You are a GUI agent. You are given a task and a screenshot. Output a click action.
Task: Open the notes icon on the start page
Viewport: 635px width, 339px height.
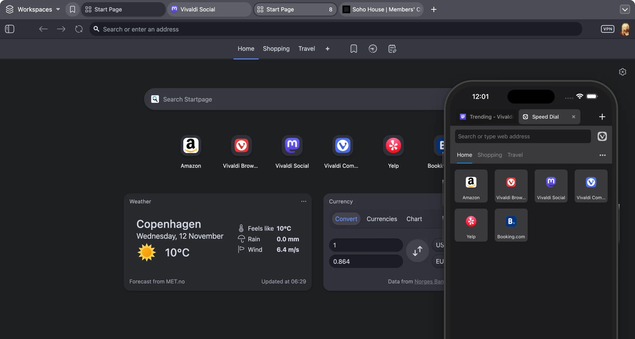(x=392, y=48)
